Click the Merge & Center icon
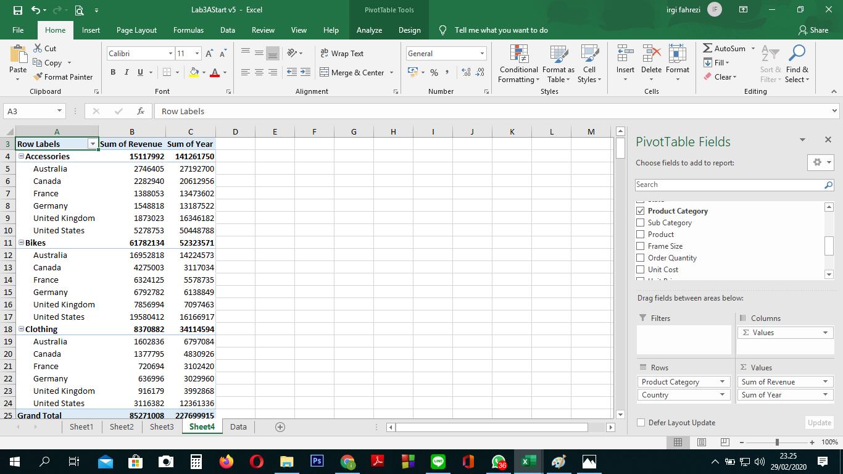This screenshot has height=474, width=843. [325, 72]
